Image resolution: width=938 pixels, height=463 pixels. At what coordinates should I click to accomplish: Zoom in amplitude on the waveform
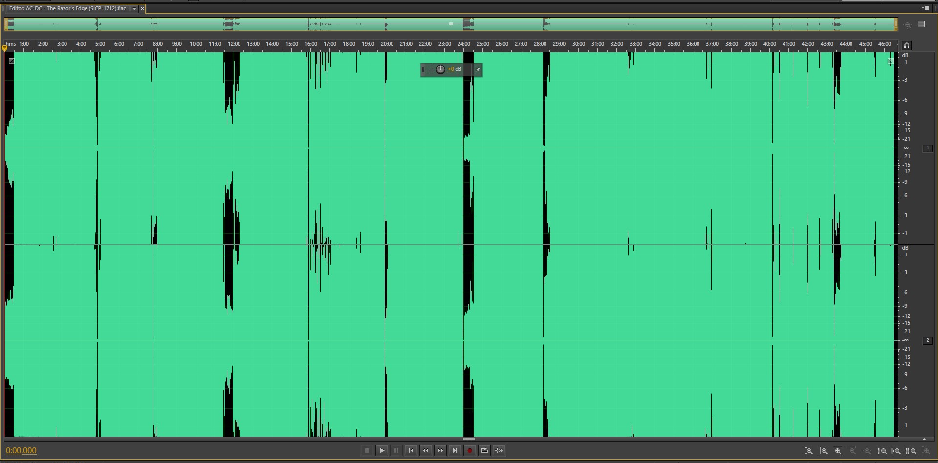pyautogui.click(x=809, y=451)
